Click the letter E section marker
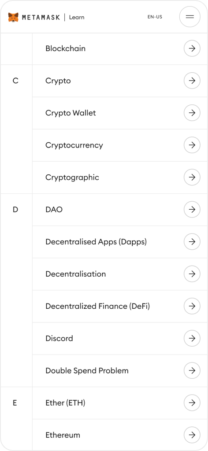This screenshot has height=451, width=208. tap(15, 403)
